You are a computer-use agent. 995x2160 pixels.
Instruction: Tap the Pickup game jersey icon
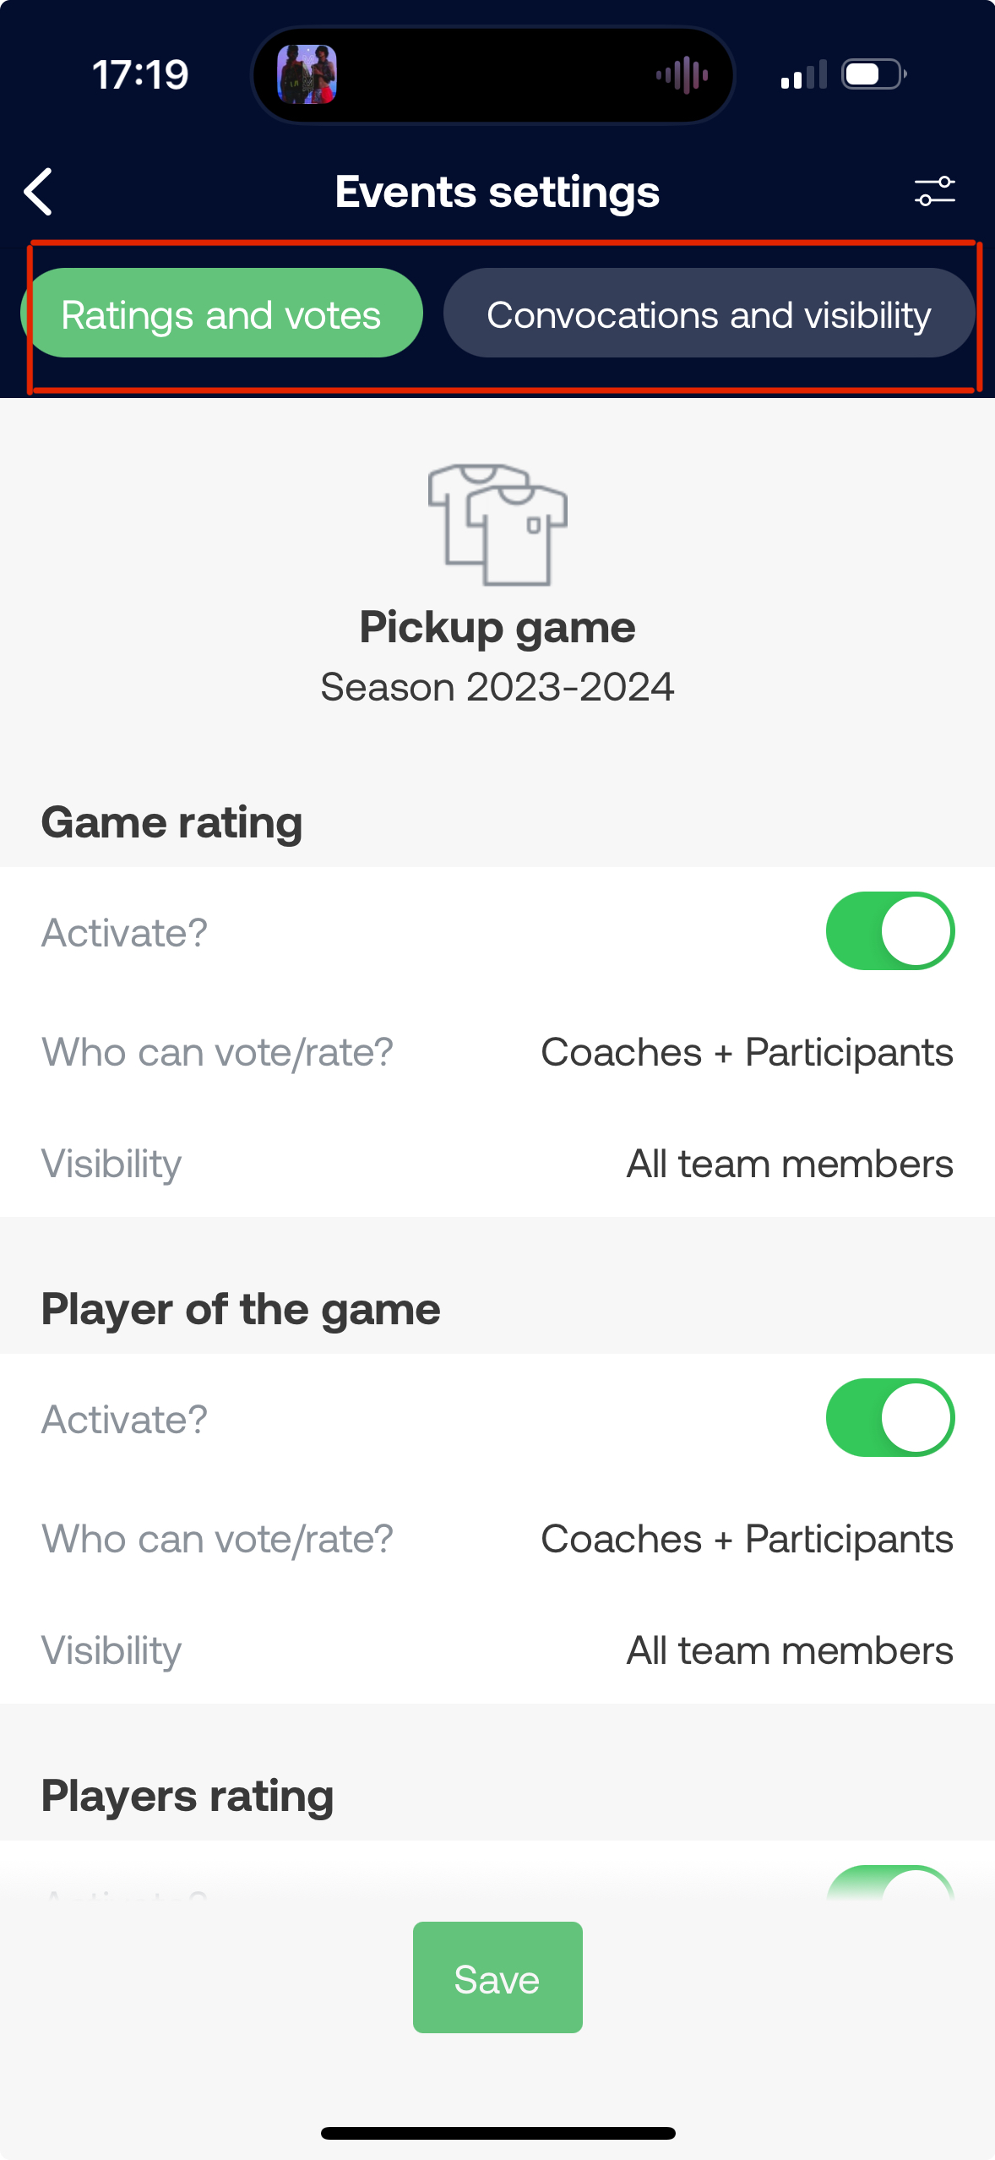[x=497, y=524]
